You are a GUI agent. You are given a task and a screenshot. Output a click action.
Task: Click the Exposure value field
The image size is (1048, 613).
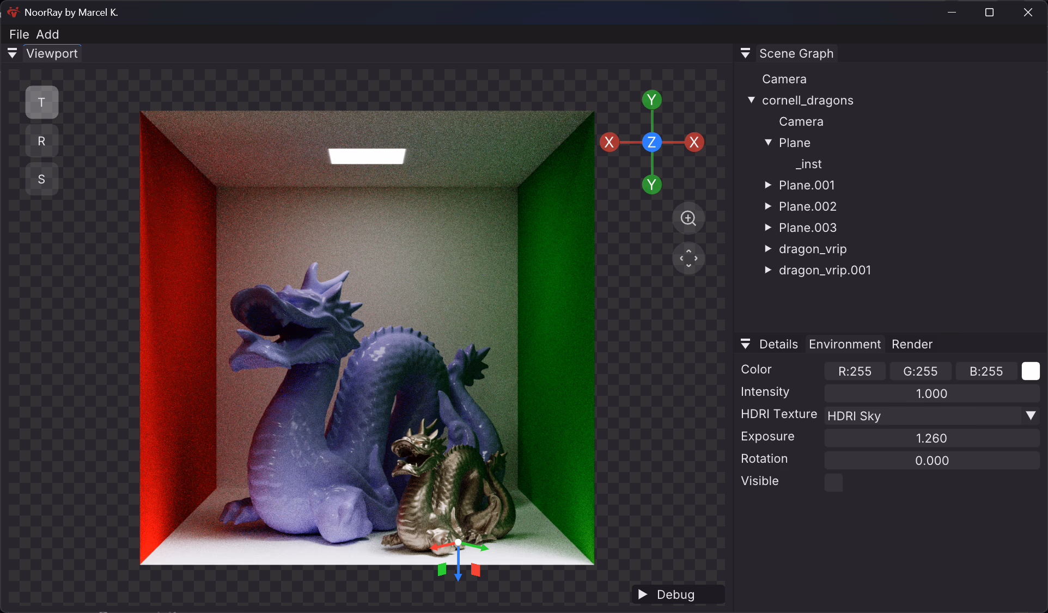click(931, 438)
